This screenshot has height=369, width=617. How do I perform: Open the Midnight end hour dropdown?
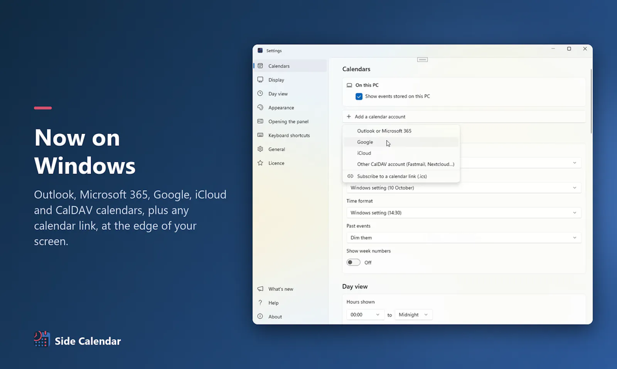413,315
